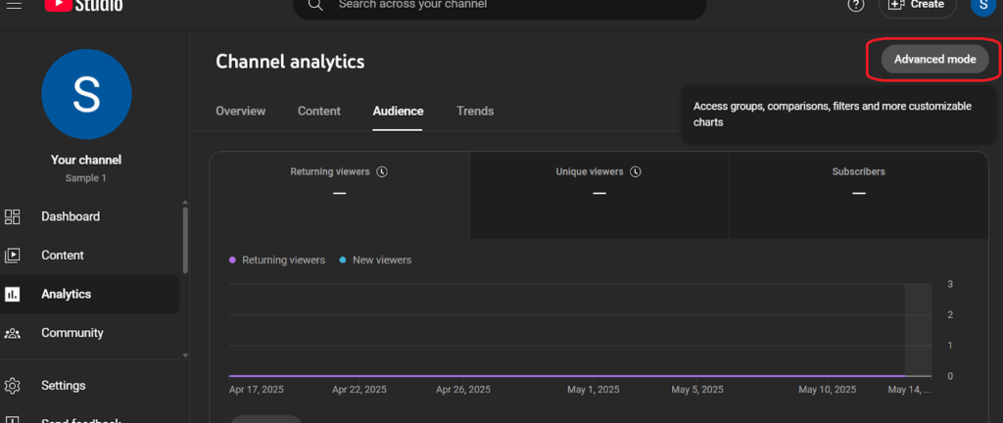Switch to the Trends tab

[x=475, y=112]
